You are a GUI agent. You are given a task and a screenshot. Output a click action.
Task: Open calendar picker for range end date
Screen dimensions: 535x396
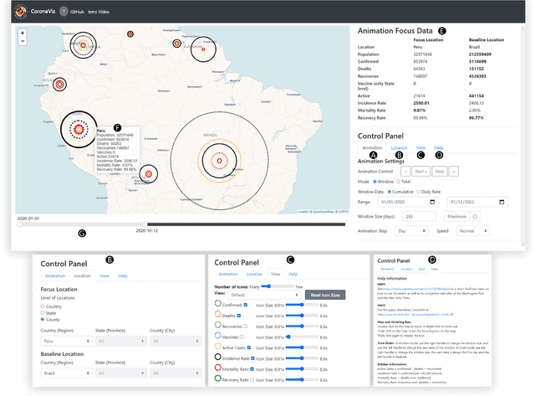pos(501,203)
